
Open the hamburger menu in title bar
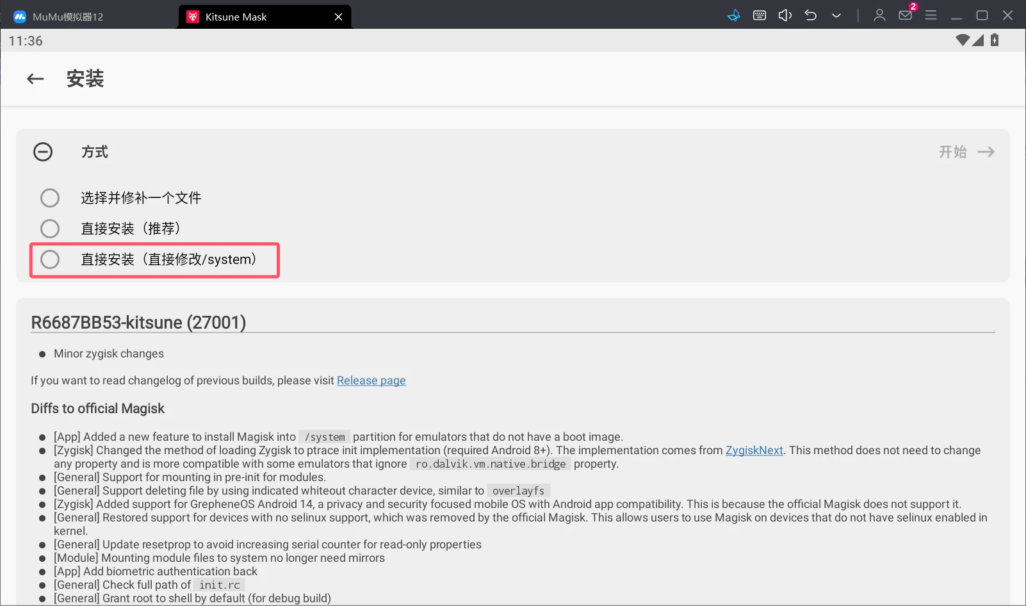(x=931, y=15)
